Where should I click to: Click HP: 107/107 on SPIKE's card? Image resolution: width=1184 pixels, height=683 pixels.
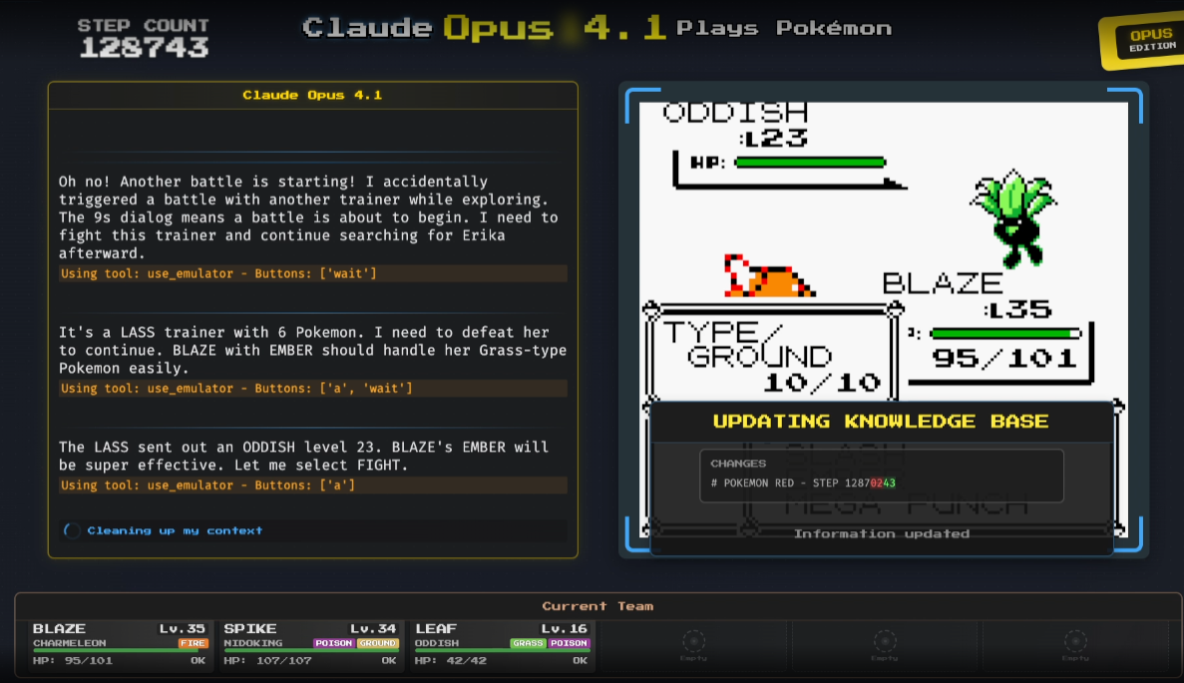267,660
